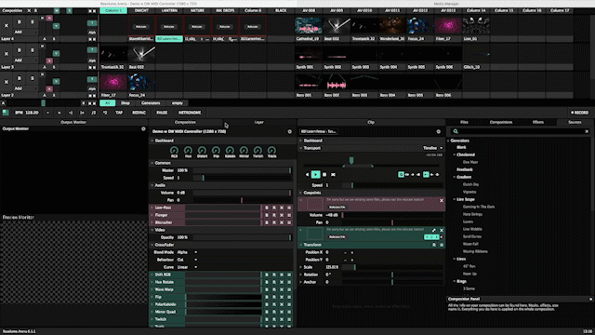Viewport: 595px width, 335px height.
Task: Clear Layer 3 with its X button
Action: tap(7, 54)
